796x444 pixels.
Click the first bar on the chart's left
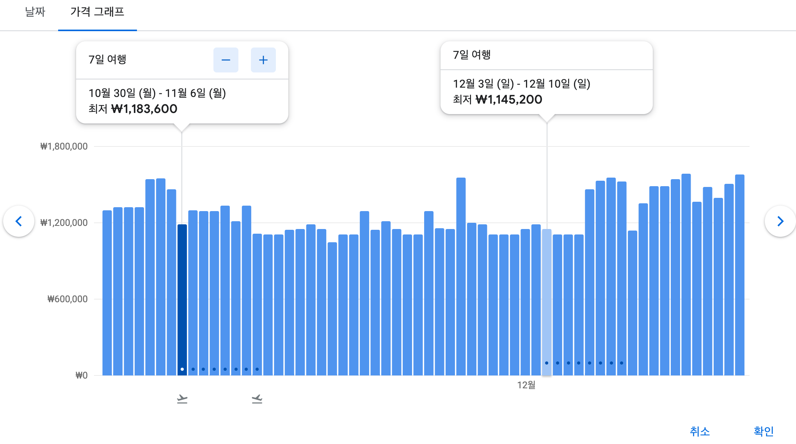click(x=107, y=292)
